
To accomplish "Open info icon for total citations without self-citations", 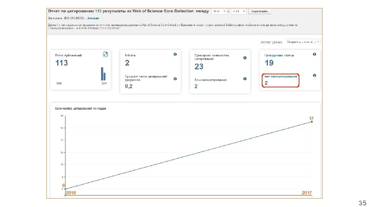I will (245, 79).
